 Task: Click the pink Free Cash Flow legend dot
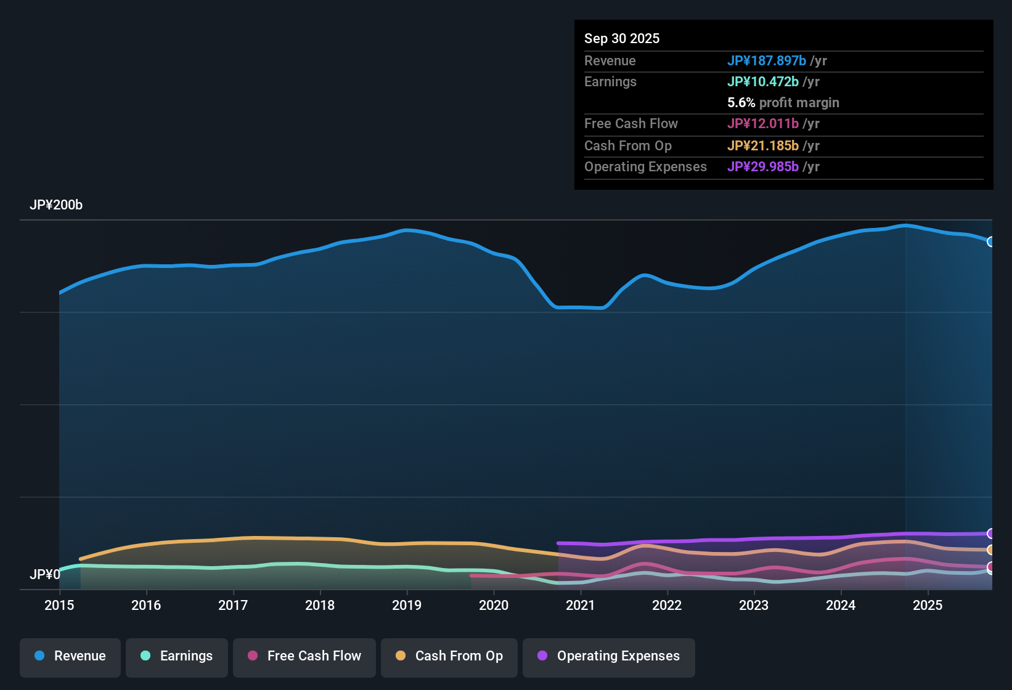(252, 656)
